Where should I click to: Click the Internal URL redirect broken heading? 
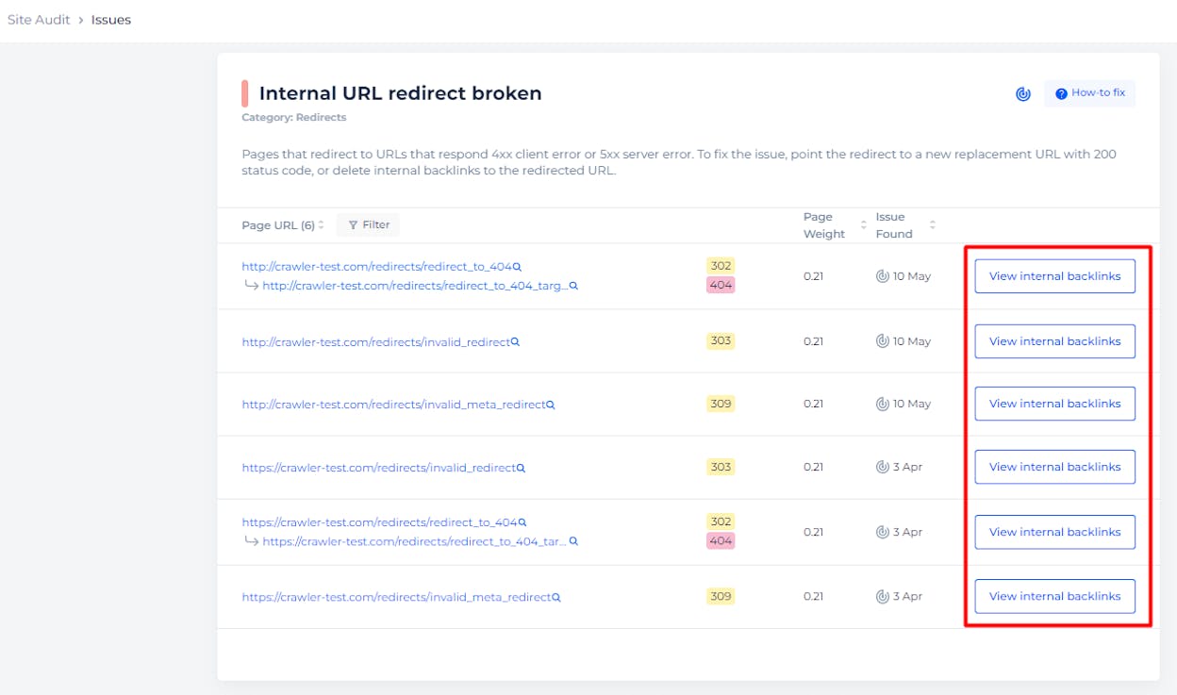(401, 93)
